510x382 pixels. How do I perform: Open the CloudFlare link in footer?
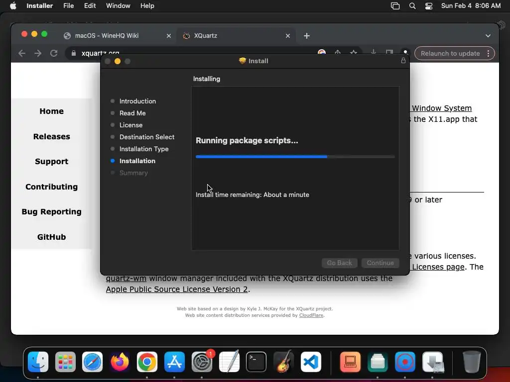(311, 315)
